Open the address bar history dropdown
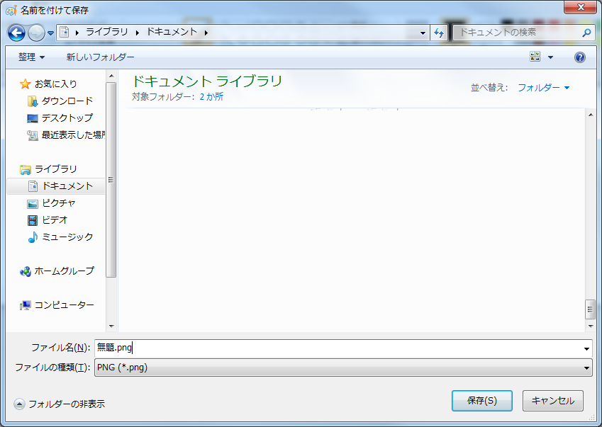This screenshot has width=602, height=427. tap(423, 33)
